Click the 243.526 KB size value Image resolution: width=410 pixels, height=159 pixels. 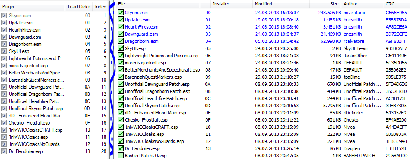point(330,13)
